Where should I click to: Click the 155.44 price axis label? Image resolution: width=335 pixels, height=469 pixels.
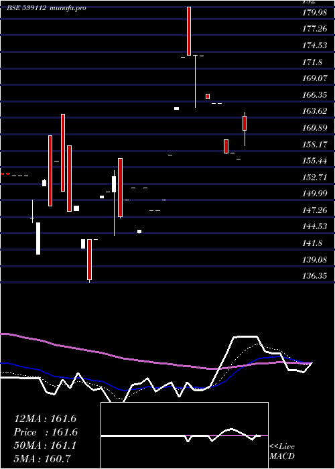[315, 161]
